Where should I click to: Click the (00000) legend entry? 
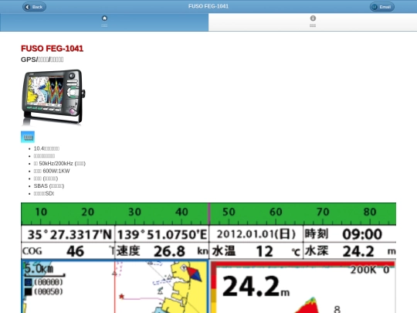coord(44,282)
